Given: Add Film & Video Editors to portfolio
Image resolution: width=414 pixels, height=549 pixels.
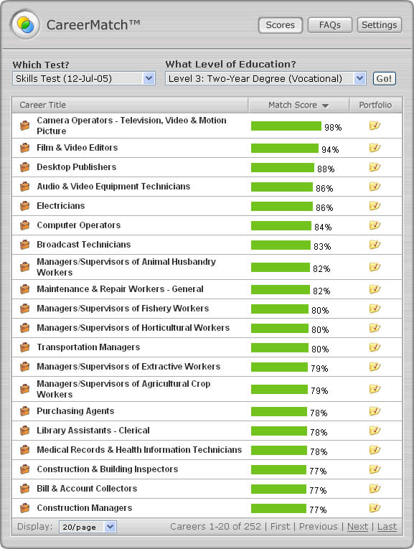Looking at the screenshot, I should point(375,148).
